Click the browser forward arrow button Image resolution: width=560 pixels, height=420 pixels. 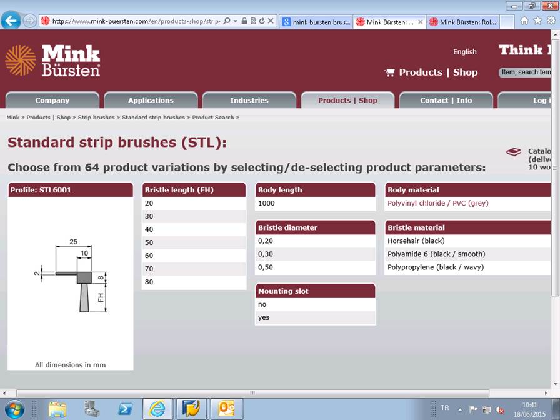coord(29,21)
